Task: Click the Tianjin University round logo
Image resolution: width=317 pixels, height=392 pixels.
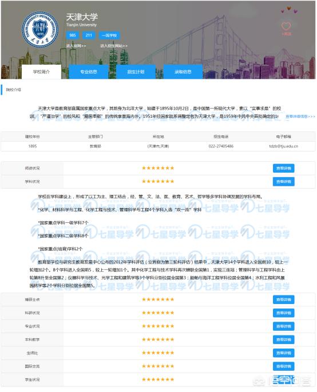Action: pos(40,30)
